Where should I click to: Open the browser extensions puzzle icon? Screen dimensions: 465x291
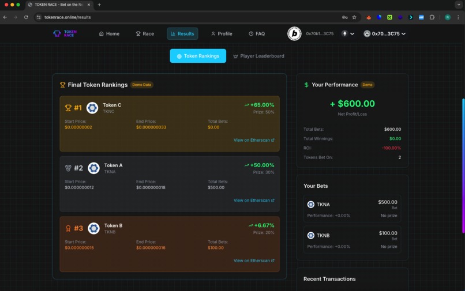point(432,17)
